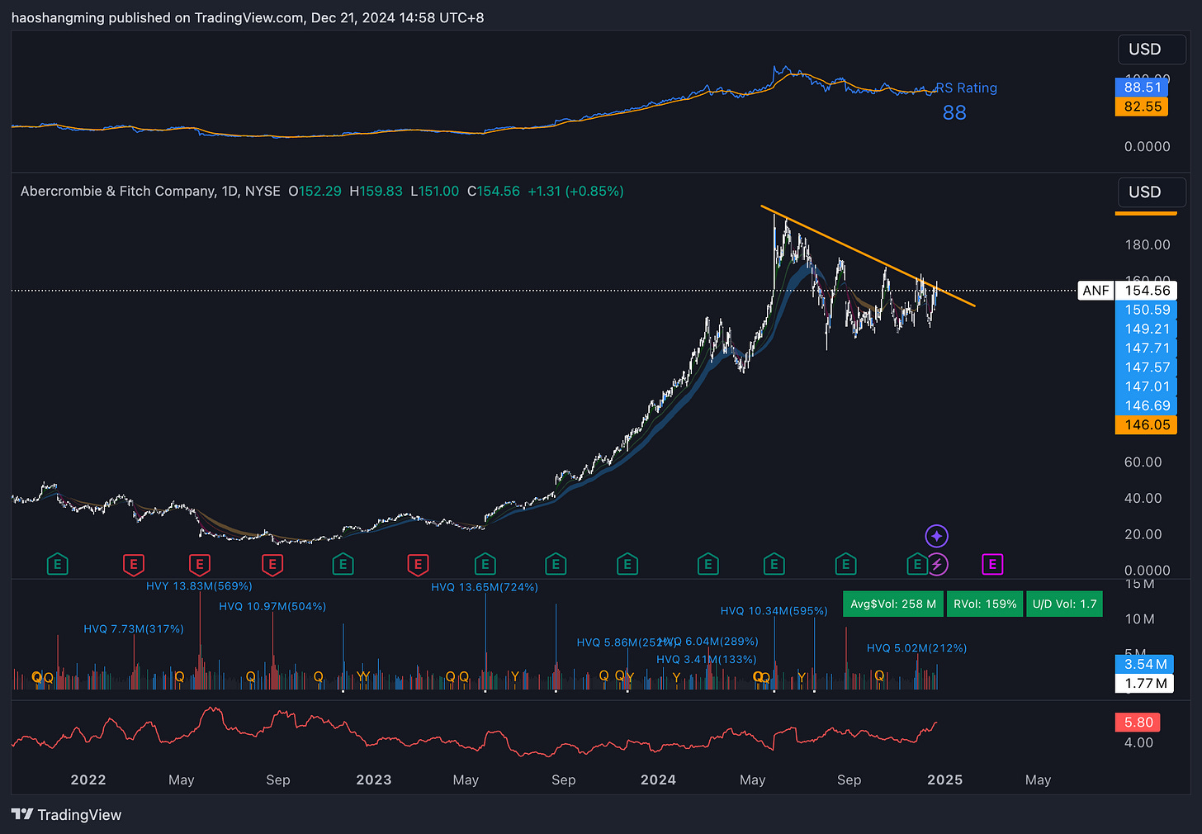Image resolution: width=1202 pixels, height=834 pixels.
Task: Click the Avg$Vol: 258 M label
Action: click(893, 604)
